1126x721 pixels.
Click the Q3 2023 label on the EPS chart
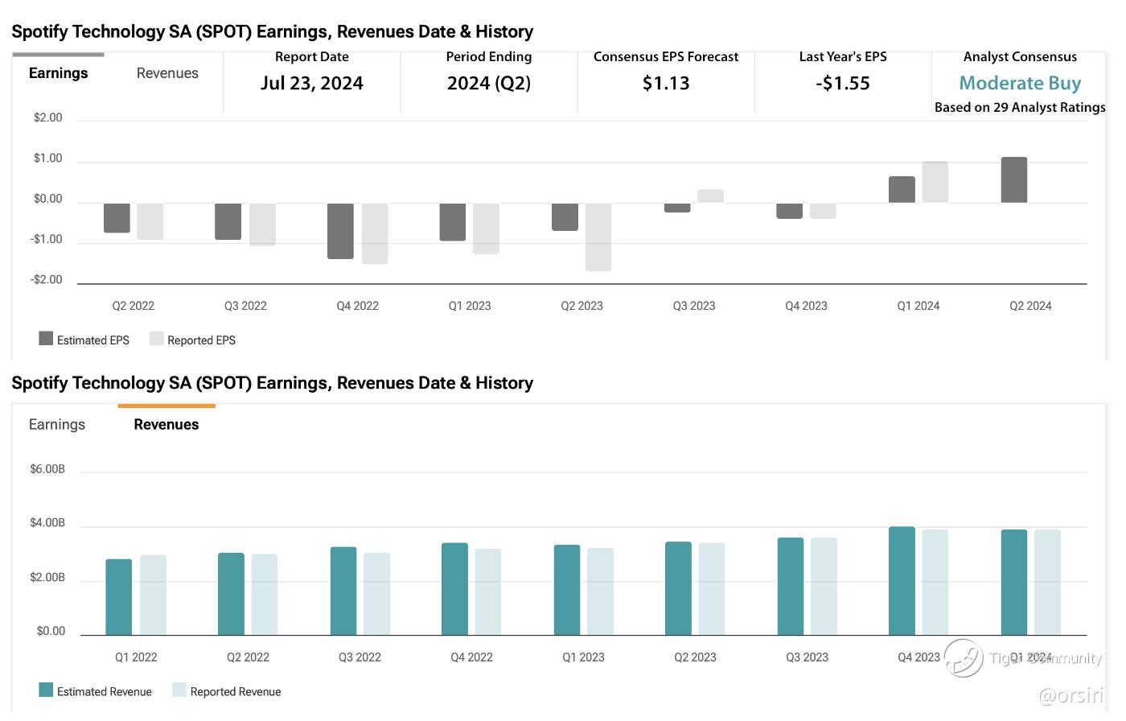pos(694,306)
